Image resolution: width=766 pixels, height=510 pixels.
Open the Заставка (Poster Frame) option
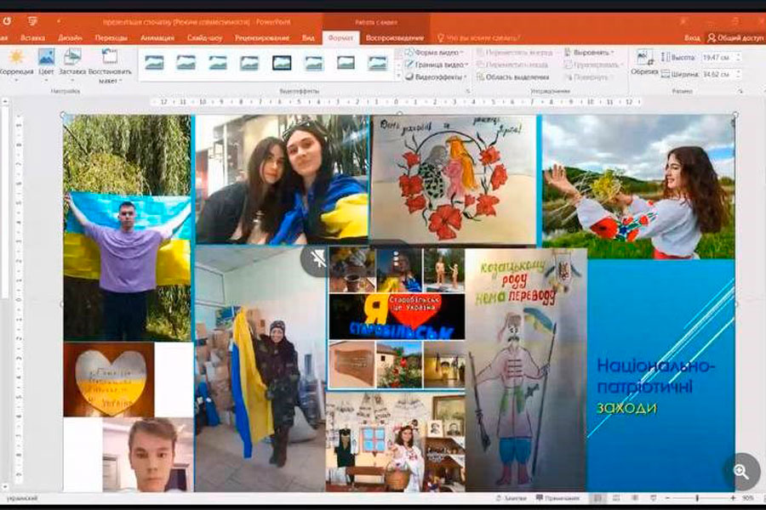pos(72,61)
